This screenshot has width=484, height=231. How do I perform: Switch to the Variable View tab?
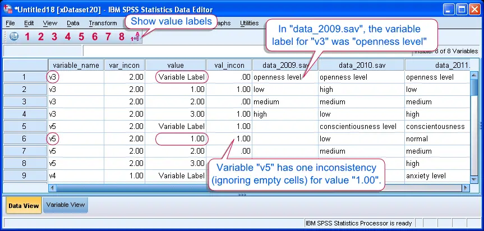click(66, 205)
